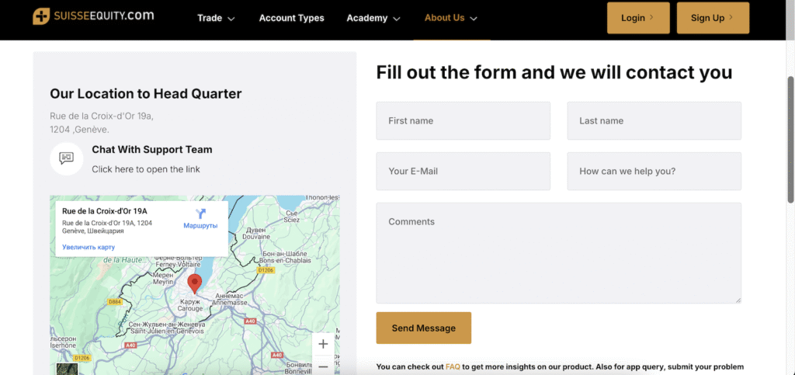This screenshot has height=375, width=795.
Task: Click the Login button
Action: (x=638, y=18)
